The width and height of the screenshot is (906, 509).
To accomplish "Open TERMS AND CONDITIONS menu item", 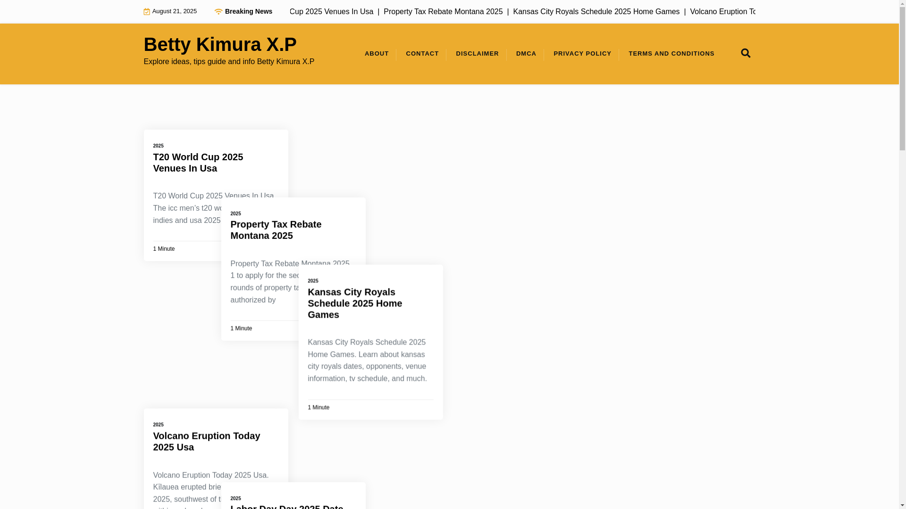I will (x=671, y=54).
